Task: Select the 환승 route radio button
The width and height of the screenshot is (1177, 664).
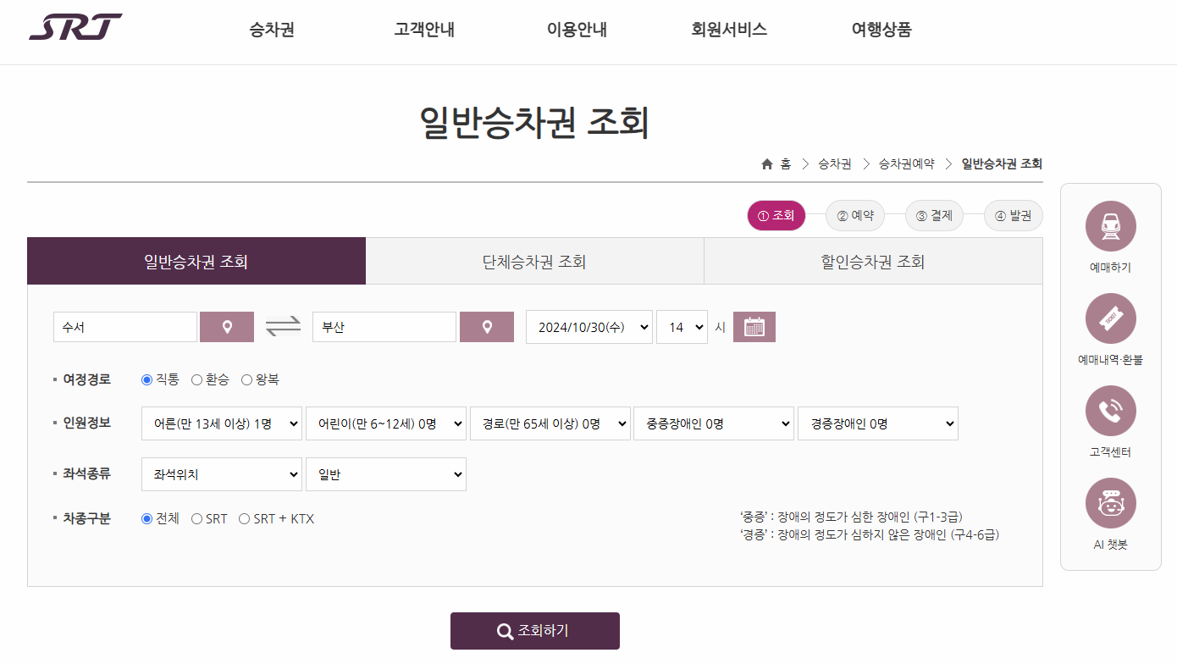Action: [196, 379]
